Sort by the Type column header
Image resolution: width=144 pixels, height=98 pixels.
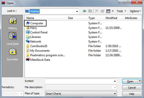click(96, 18)
